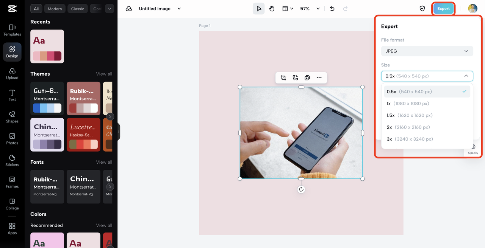Open the Text sidebar panel
This screenshot has height=248, width=485.
12,95
